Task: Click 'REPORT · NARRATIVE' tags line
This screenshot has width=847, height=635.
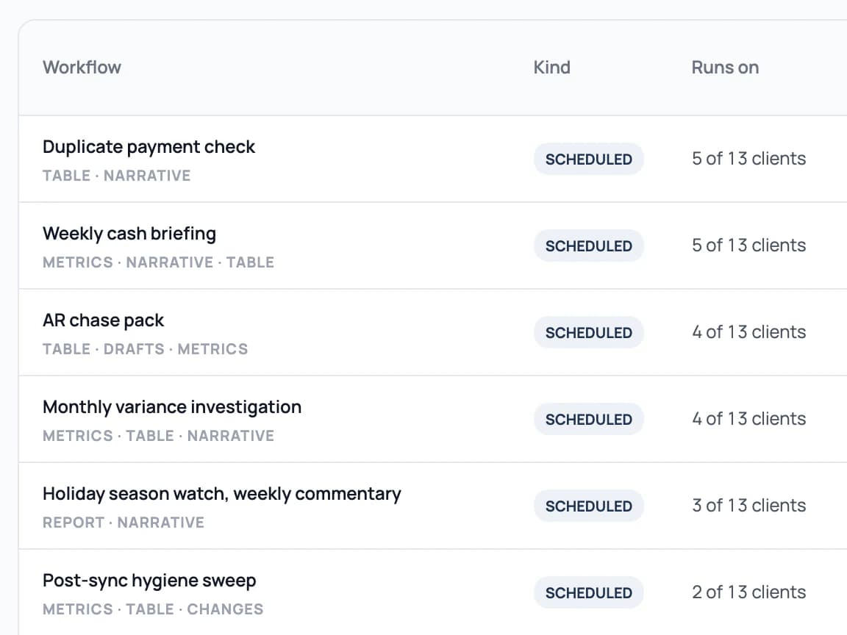Action: tap(124, 523)
